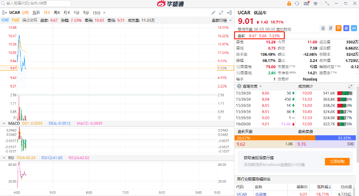Open the 成交统计 trade statistics tab
Viewport: 359px width, 196px height.
point(305,86)
